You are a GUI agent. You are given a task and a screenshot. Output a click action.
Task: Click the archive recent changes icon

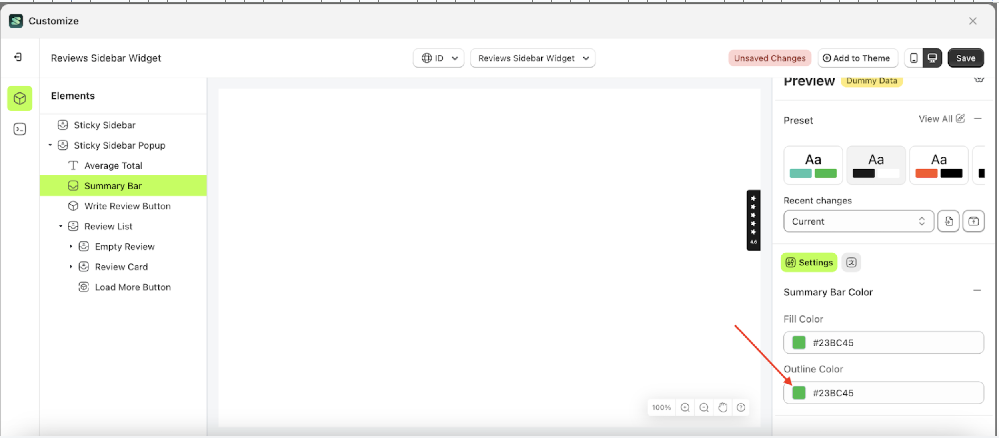974,221
